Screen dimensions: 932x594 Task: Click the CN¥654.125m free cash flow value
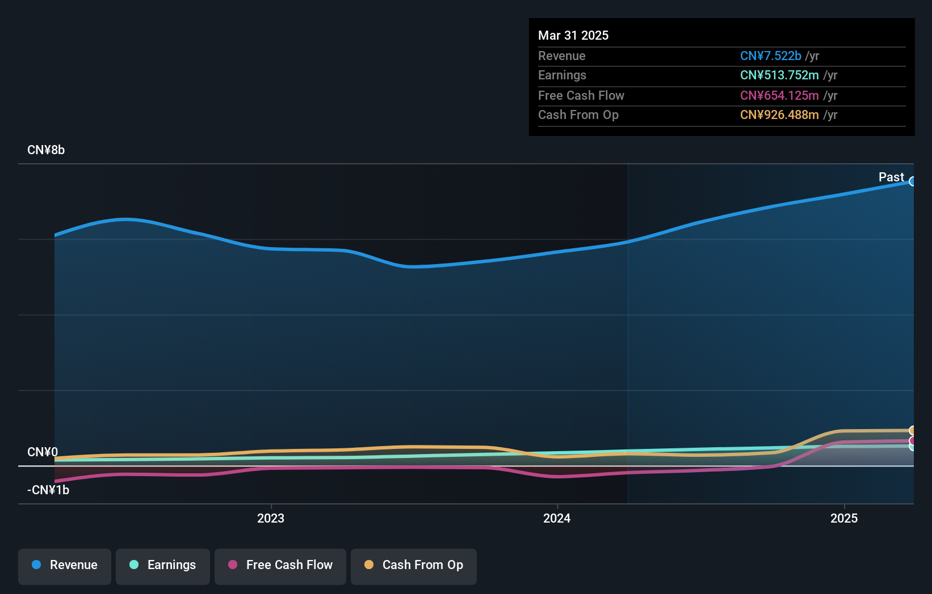point(779,95)
